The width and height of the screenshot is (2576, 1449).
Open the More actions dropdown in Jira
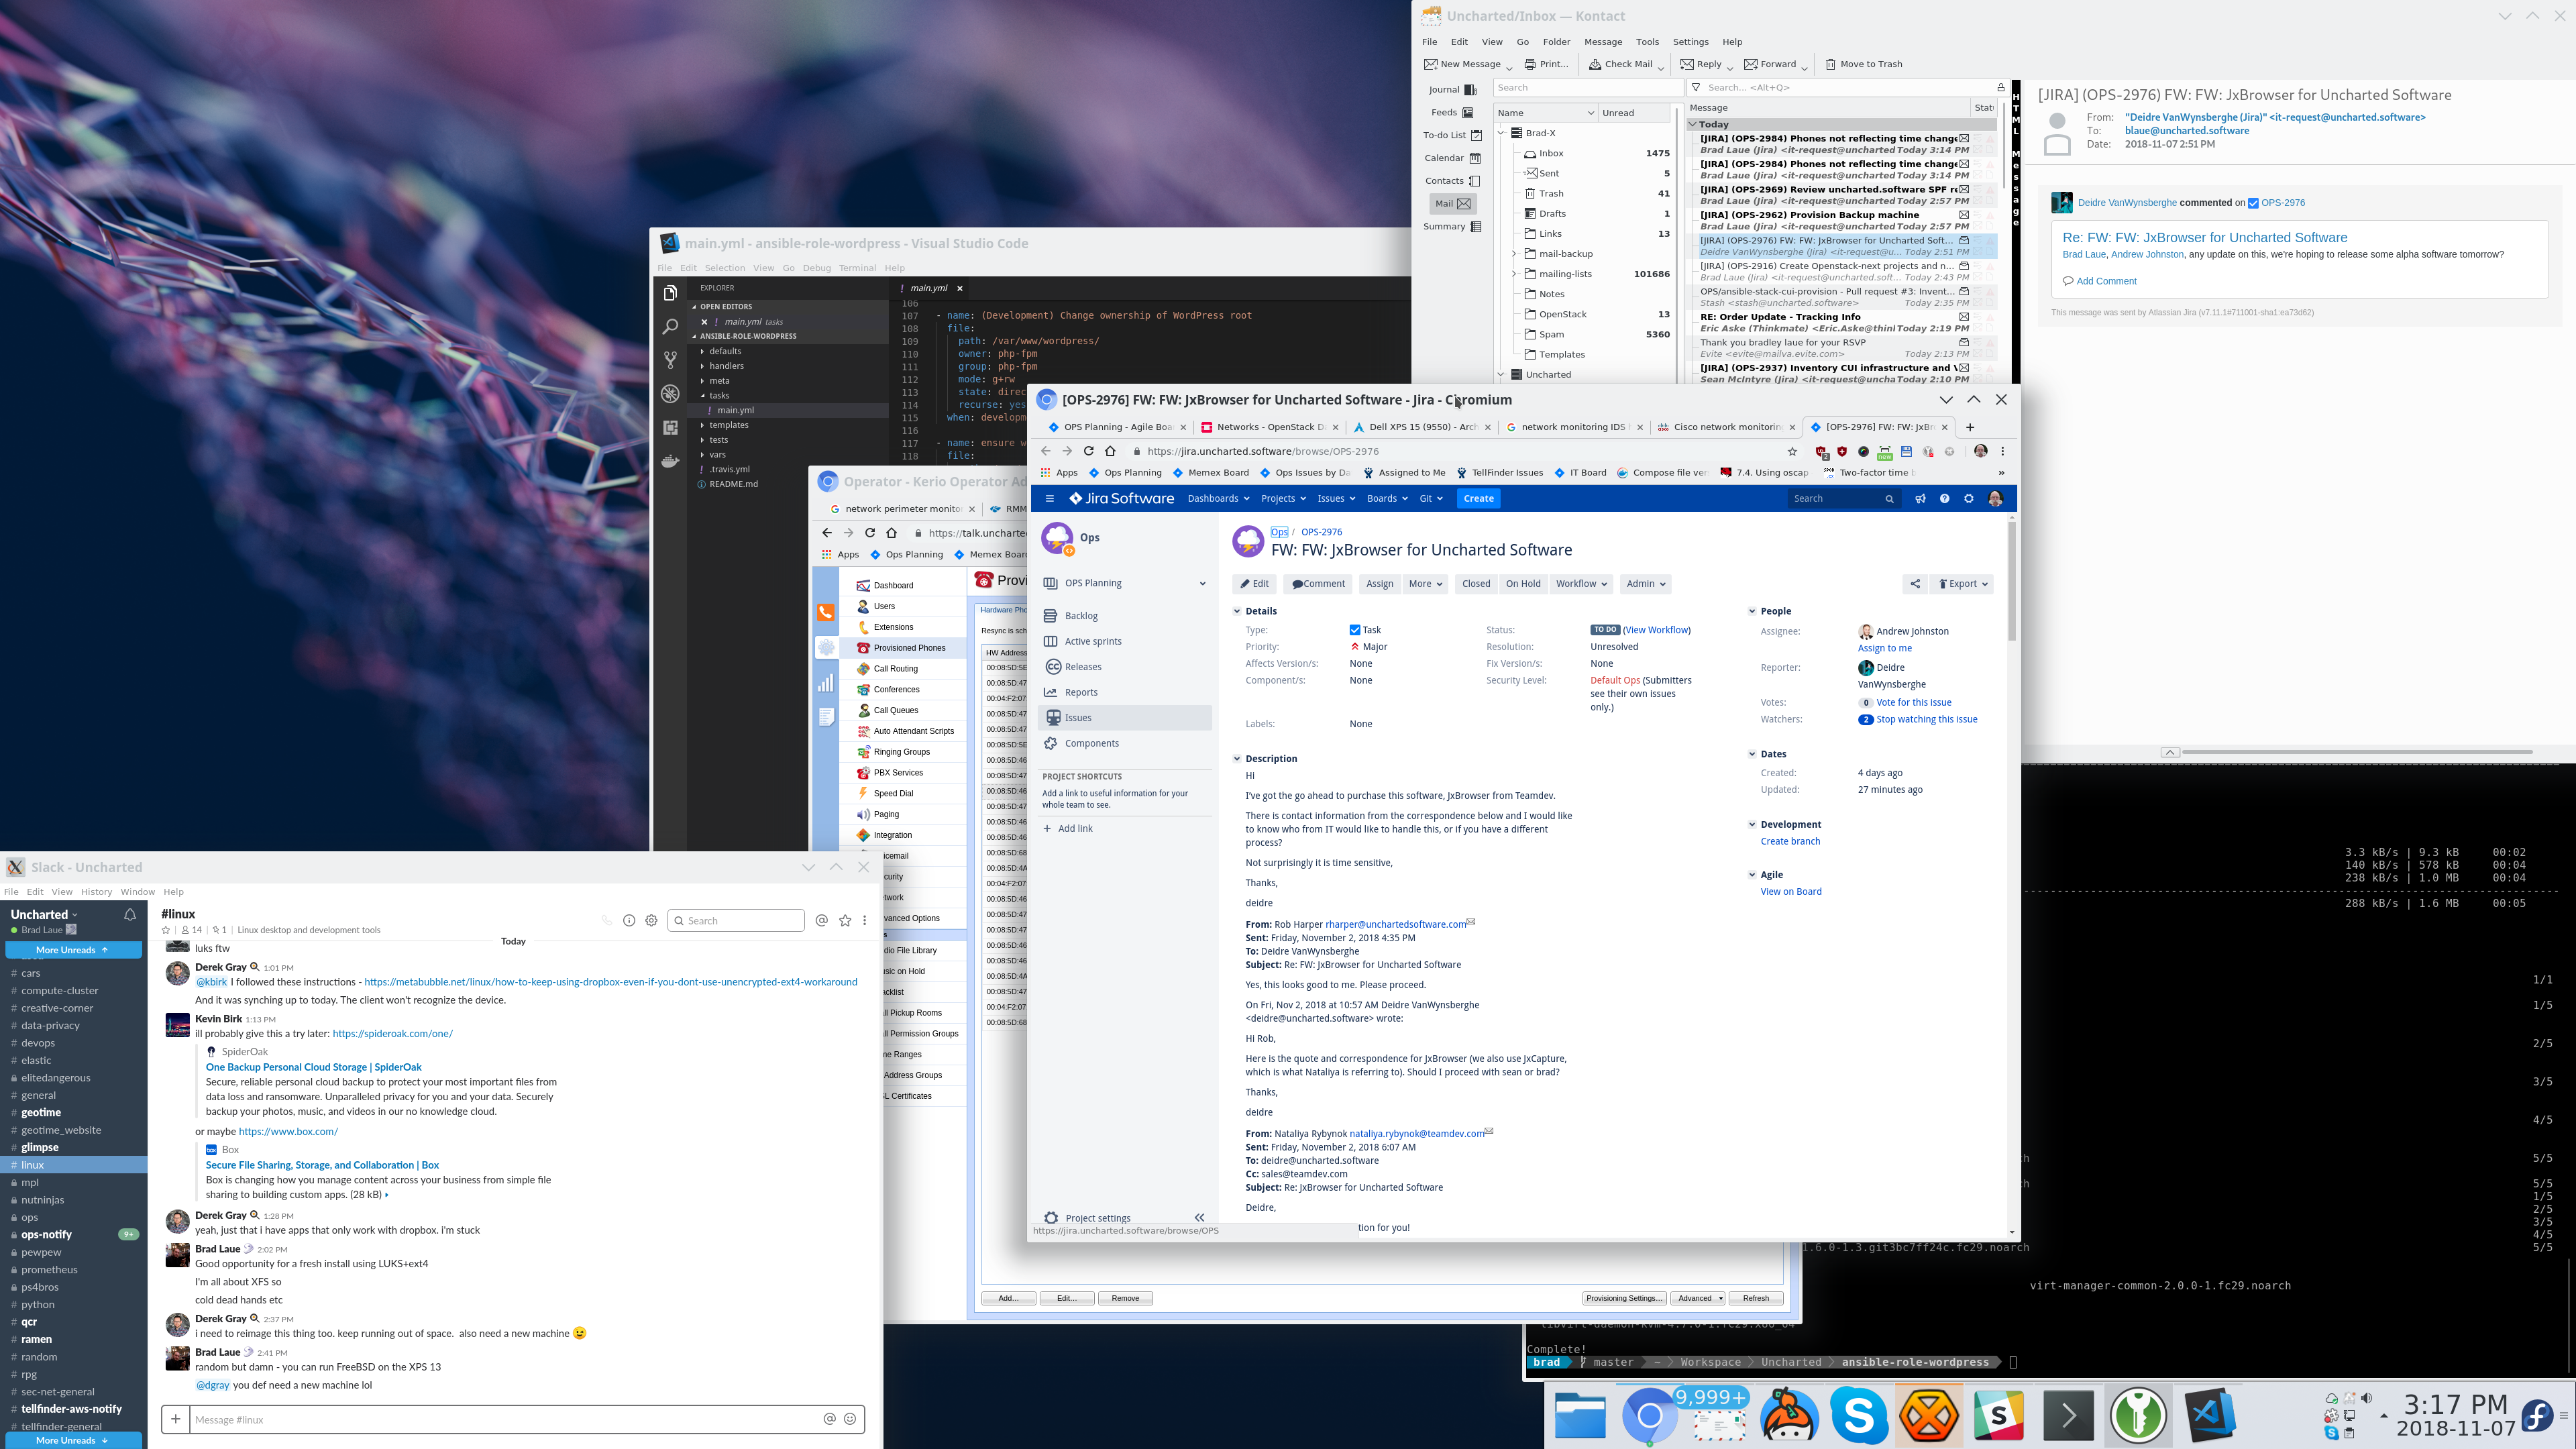pyautogui.click(x=1426, y=584)
